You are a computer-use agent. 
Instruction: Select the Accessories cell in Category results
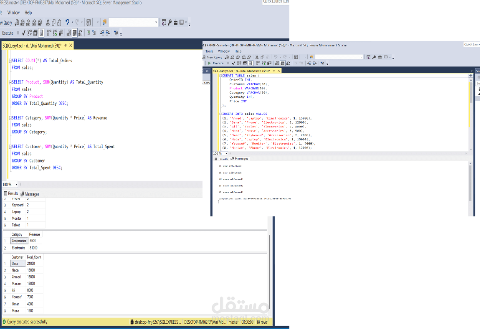tap(19, 241)
